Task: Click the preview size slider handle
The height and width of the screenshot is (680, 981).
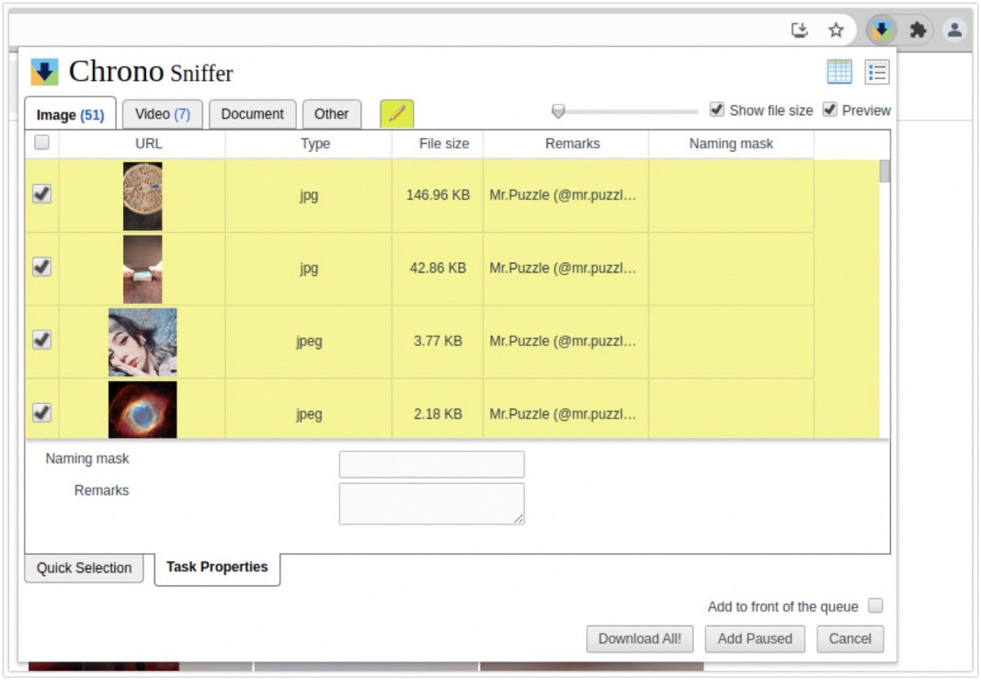Action: (x=558, y=111)
